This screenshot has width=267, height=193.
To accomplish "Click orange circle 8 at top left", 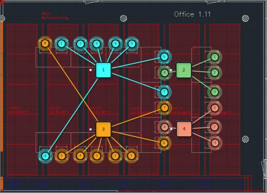I will tap(45, 43).
